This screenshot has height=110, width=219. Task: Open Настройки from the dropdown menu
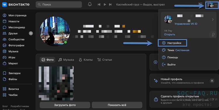tap(172, 43)
